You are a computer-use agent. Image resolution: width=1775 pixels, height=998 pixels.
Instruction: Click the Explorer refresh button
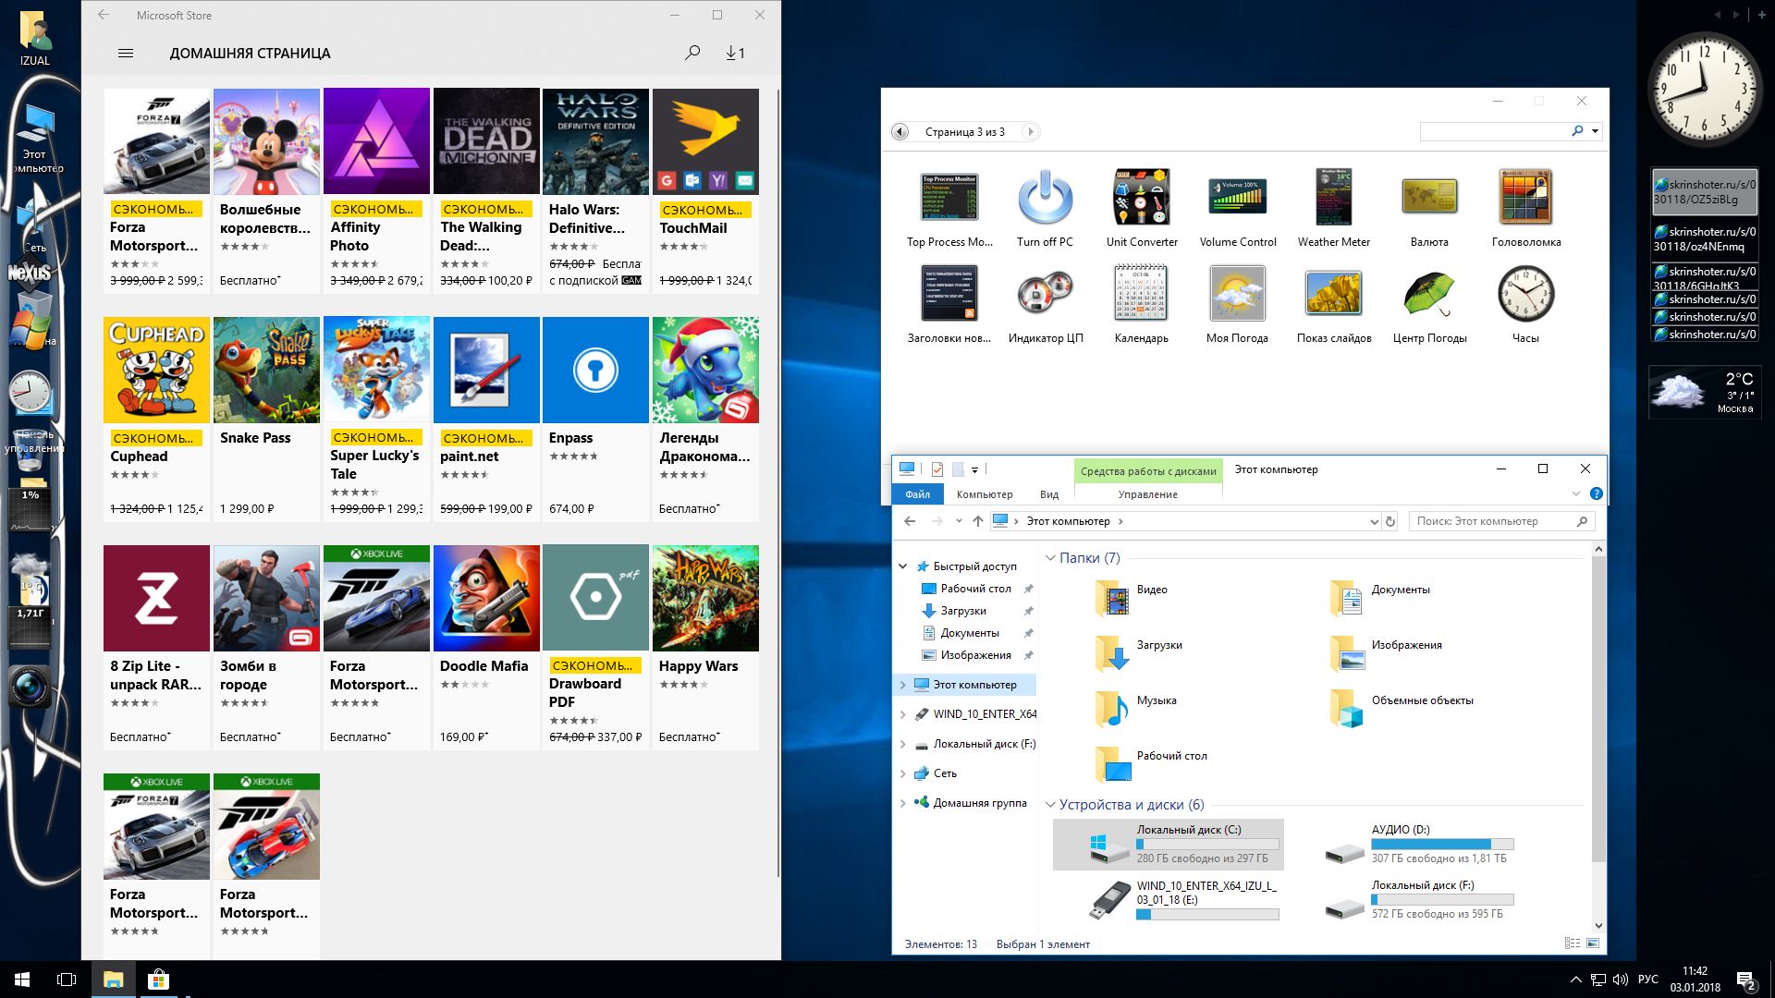pyautogui.click(x=1389, y=521)
